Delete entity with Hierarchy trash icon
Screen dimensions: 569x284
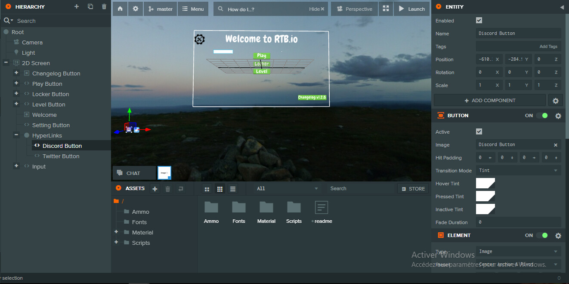104,6
